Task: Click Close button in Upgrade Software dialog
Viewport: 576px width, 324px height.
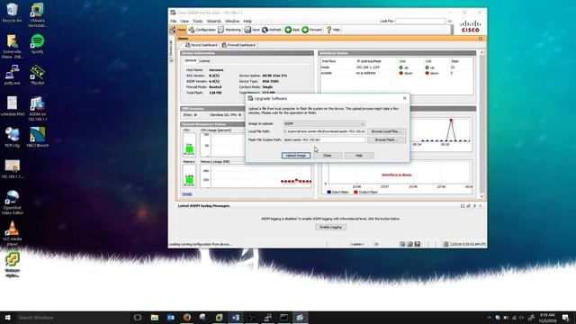Action: [328, 156]
